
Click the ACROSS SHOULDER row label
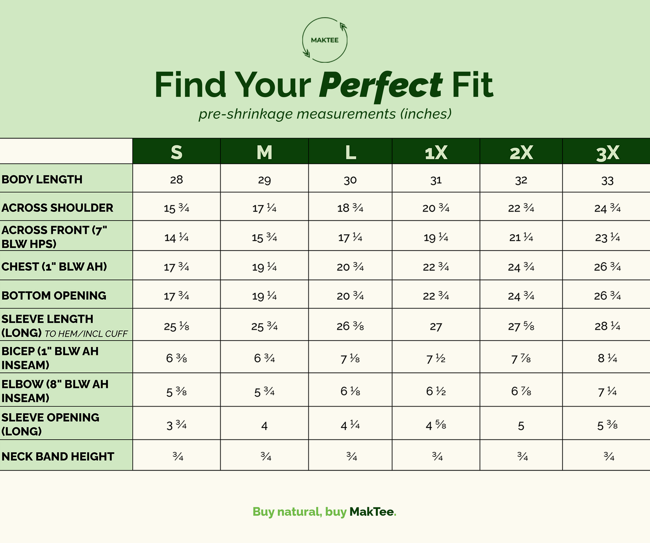(57, 208)
